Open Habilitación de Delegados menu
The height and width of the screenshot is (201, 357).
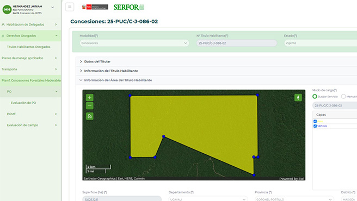click(30, 24)
